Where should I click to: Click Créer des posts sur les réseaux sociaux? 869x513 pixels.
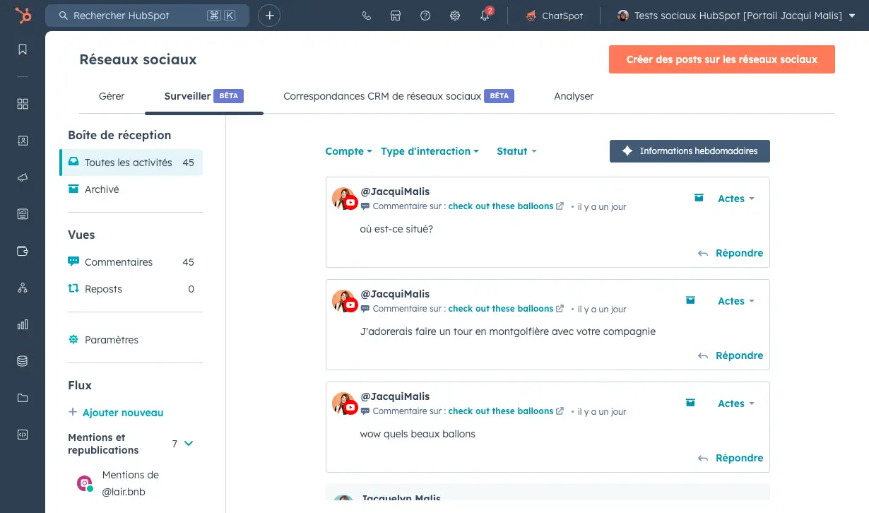pyautogui.click(x=721, y=59)
